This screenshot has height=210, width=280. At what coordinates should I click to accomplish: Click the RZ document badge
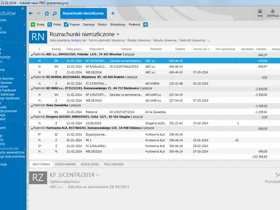click(x=38, y=177)
